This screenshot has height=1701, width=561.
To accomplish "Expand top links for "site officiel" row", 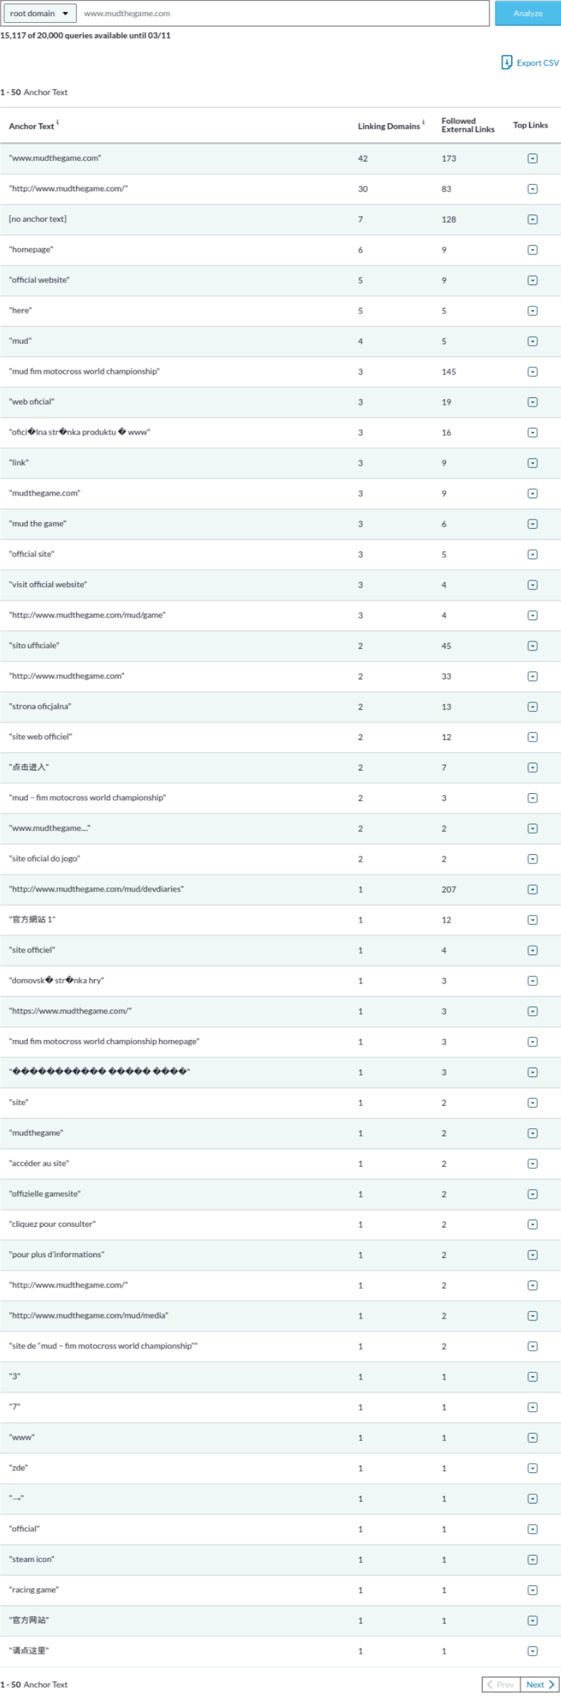I will pyautogui.click(x=532, y=950).
